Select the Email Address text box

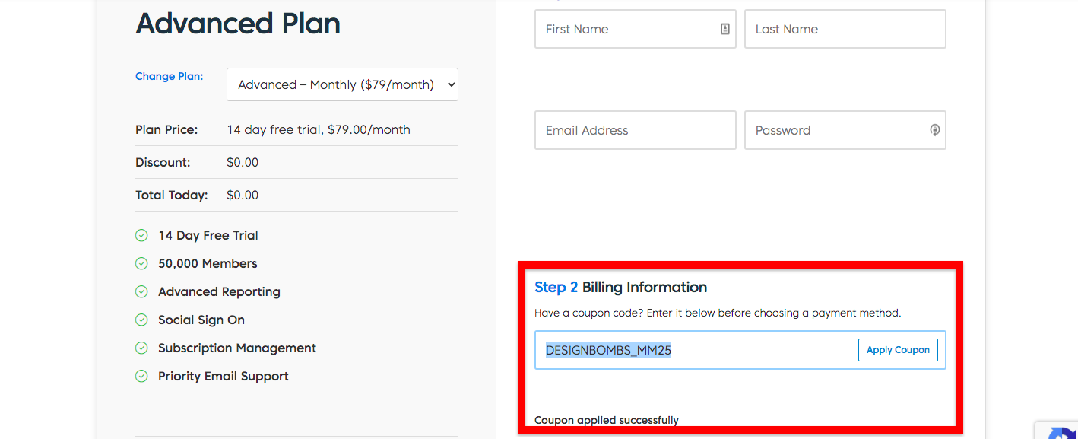click(635, 130)
